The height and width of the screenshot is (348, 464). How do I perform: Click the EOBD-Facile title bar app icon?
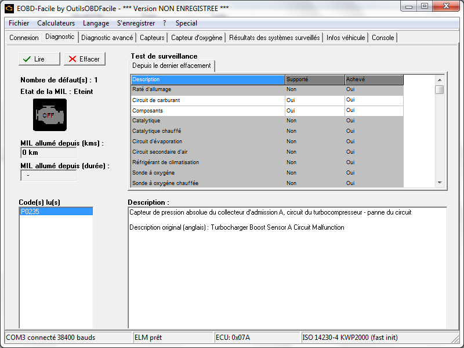pyautogui.click(x=9, y=8)
